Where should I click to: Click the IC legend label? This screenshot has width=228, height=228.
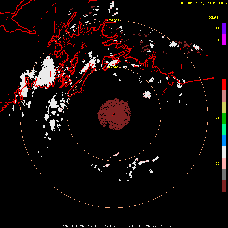point(217,164)
